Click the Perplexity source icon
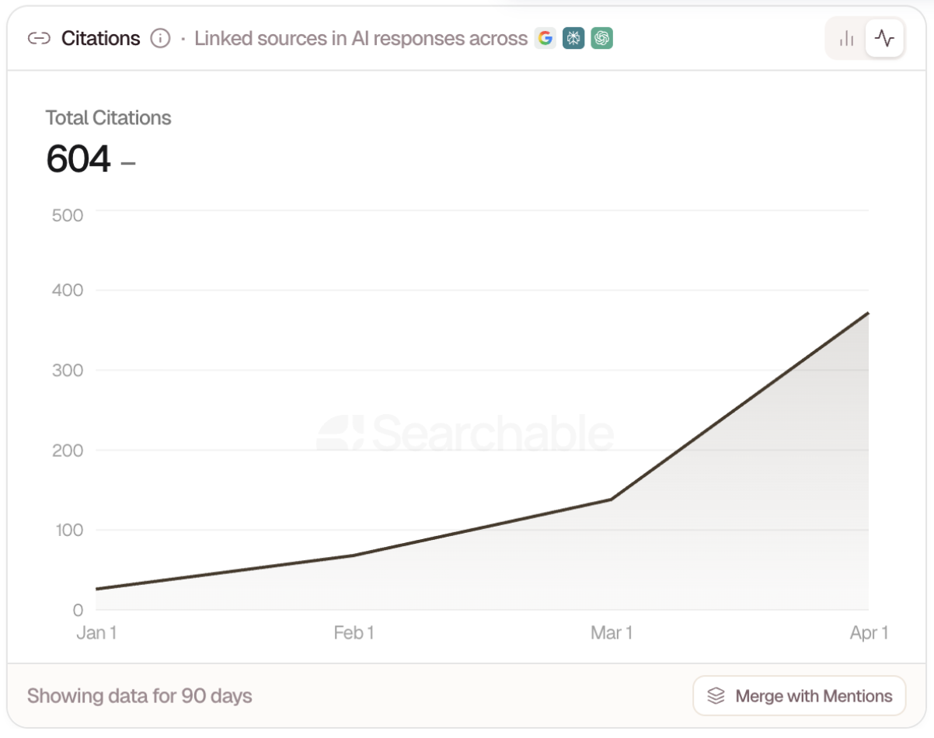Viewport: 934px width, 738px height. tap(573, 38)
